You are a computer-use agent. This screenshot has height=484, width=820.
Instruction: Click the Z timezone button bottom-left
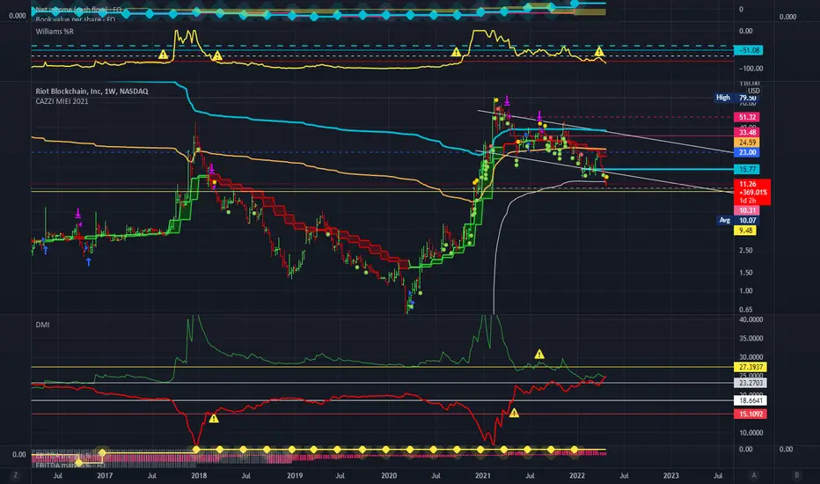16,475
